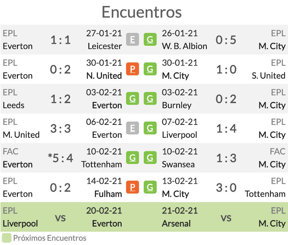Click gray E badge for M. United–Everton draw
The image size is (288, 245).
pos(132,128)
